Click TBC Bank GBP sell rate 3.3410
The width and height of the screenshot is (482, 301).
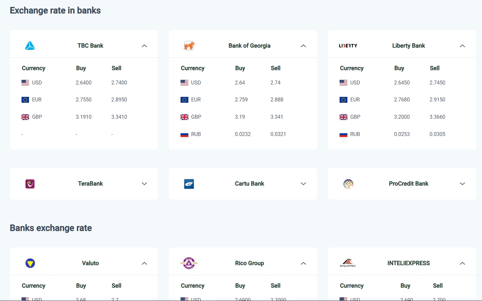[119, 117]
